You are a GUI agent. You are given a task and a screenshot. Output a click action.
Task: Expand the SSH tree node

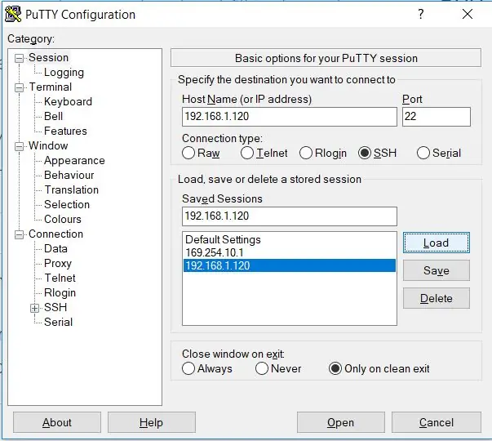[x=35, y=308]
